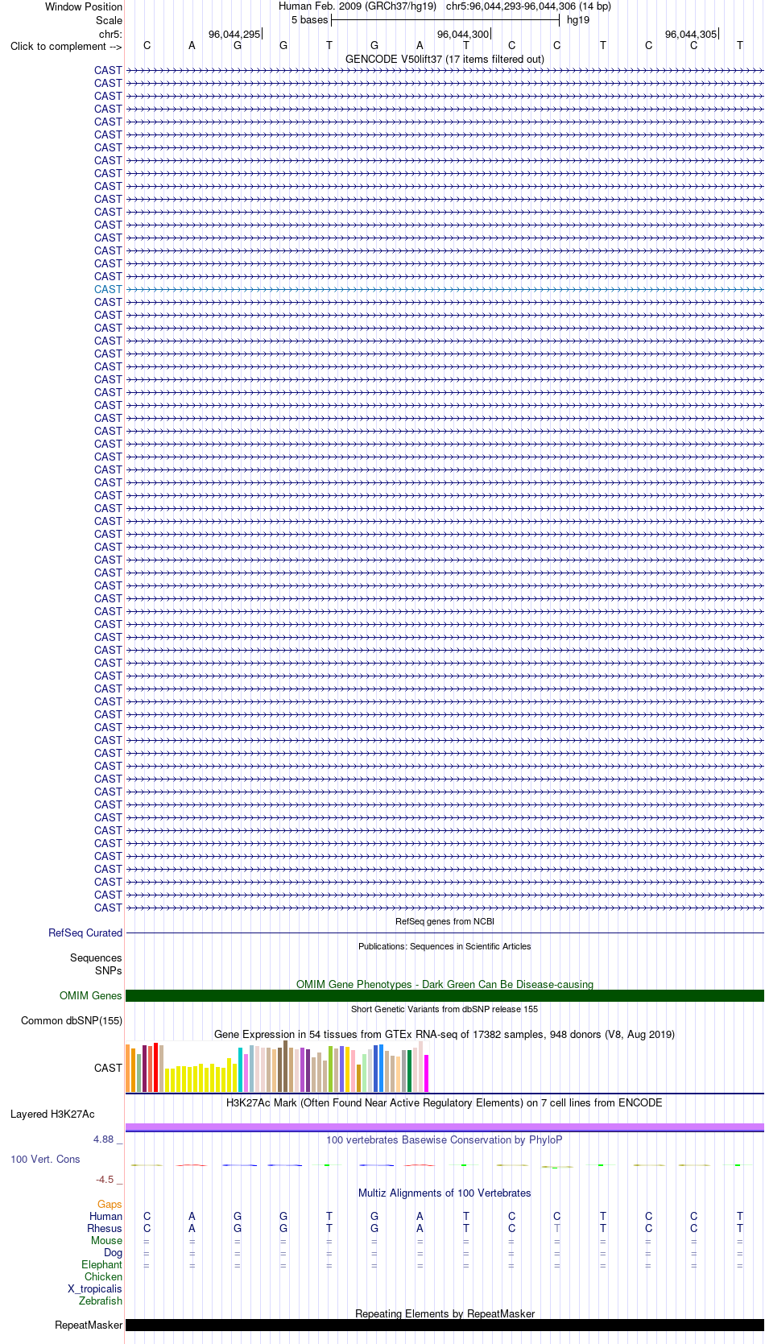Click the 'RepeatMasker' track label
Screen dimensions: 765x1344
(89, 1325)
